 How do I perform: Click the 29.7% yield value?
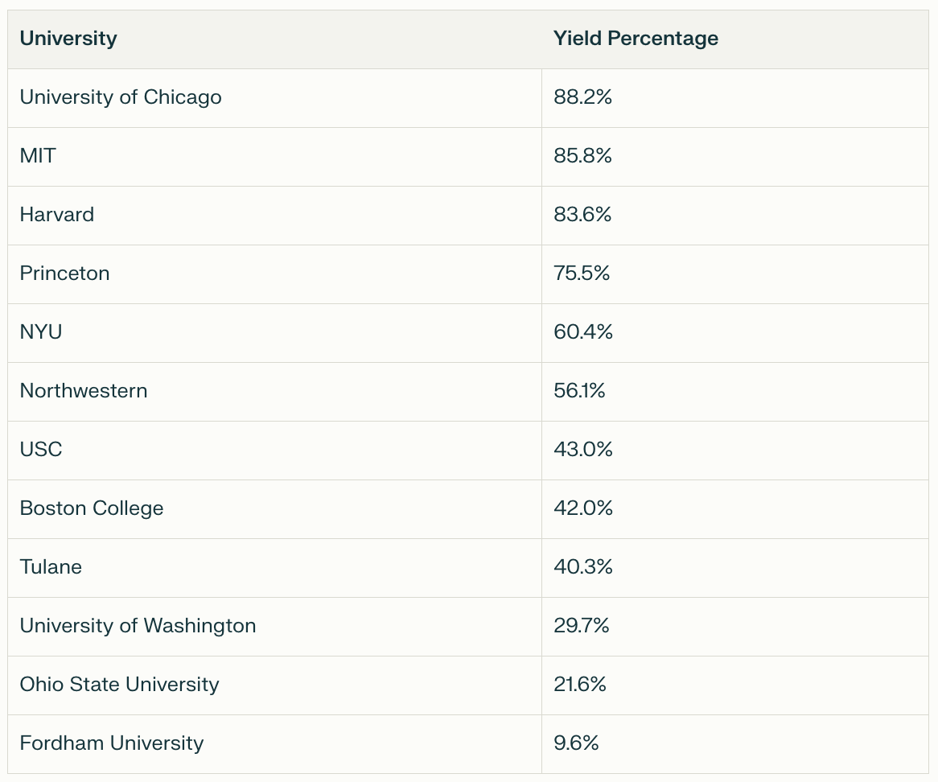click(x=582, y=626)
